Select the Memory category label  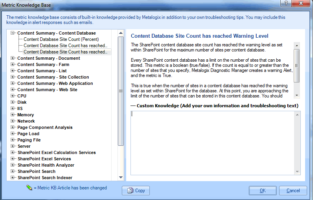click(x=26, y=115)
